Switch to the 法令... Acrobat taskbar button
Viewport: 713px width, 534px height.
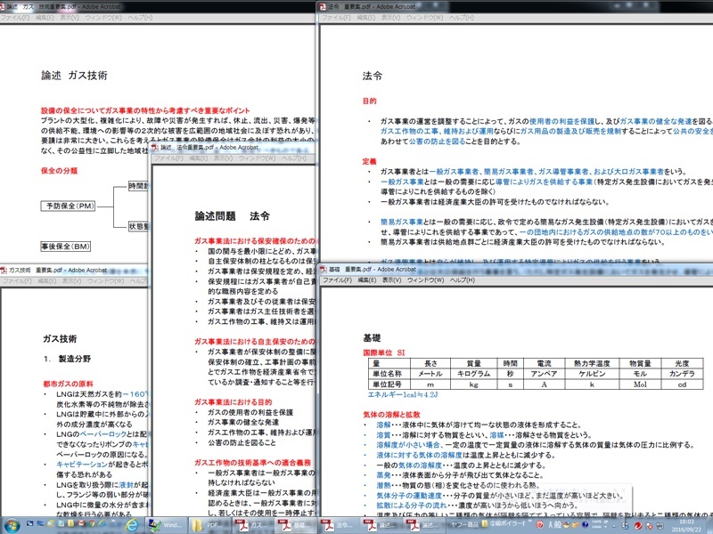tap(338, 525)
